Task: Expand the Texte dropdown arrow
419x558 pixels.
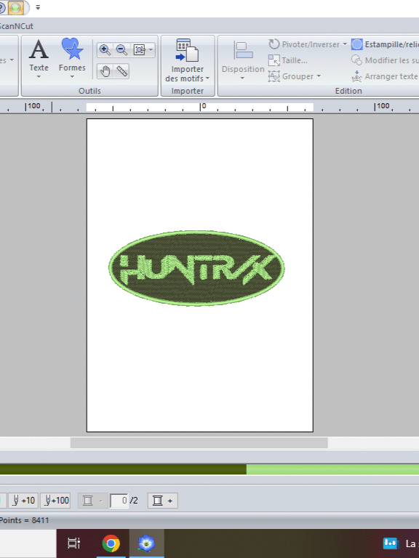Action: (x=39, y=76)
